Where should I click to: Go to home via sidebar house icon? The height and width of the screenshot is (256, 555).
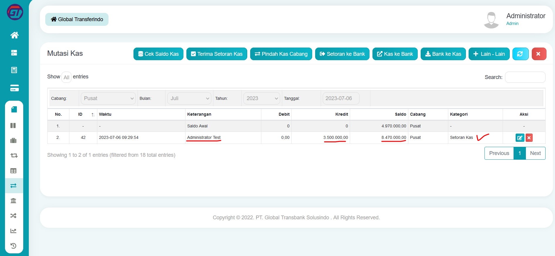(14, 35)
